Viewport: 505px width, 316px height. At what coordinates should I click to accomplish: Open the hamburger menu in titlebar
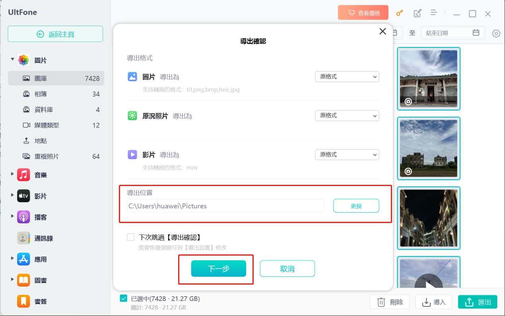tap(434, 13)
